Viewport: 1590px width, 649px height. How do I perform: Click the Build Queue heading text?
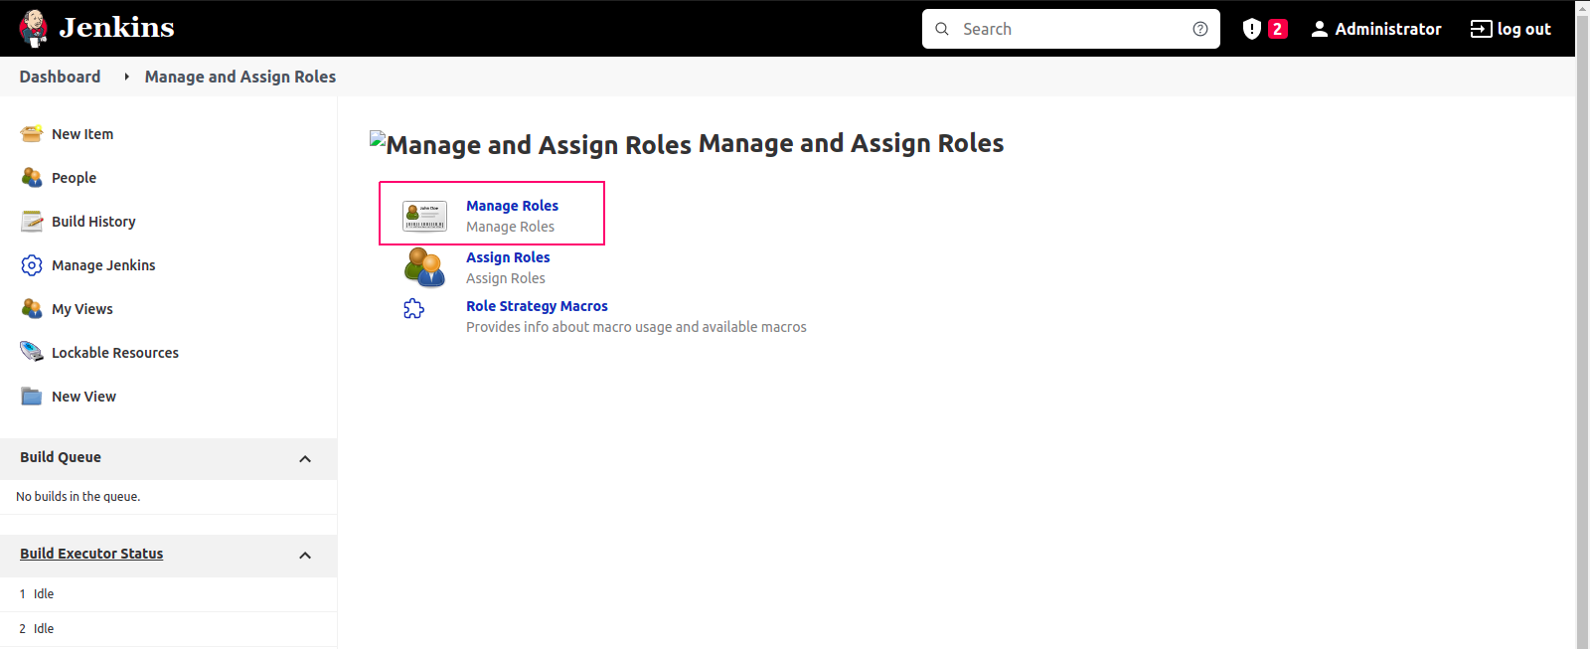point(61,457)
